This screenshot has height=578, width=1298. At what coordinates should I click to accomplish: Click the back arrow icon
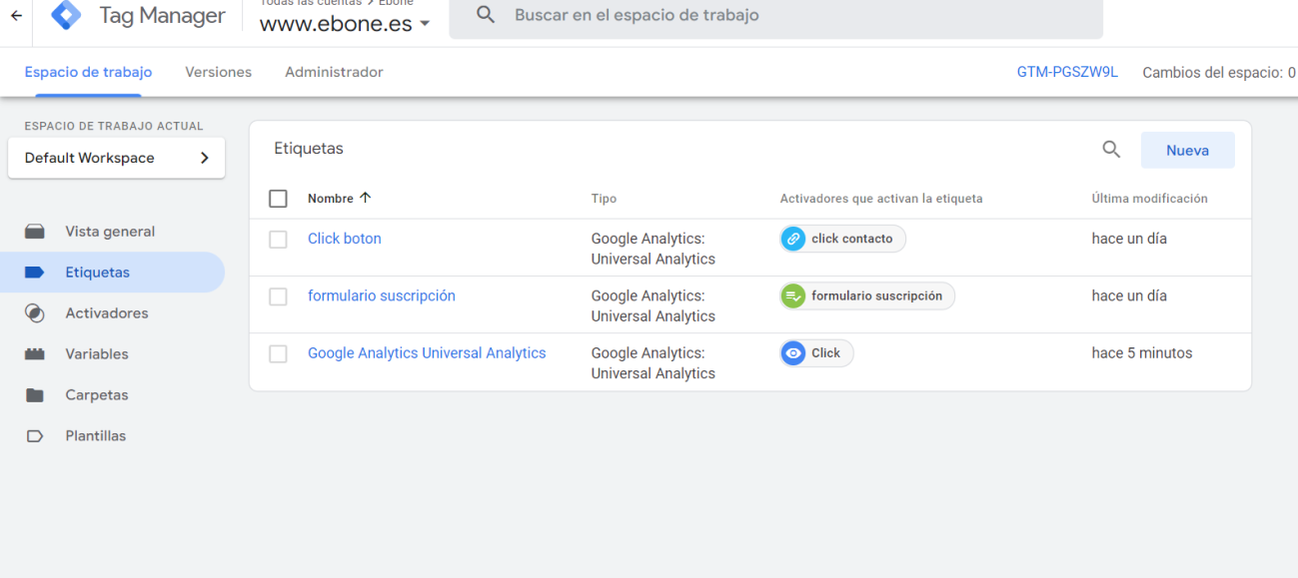pos(16,16)
